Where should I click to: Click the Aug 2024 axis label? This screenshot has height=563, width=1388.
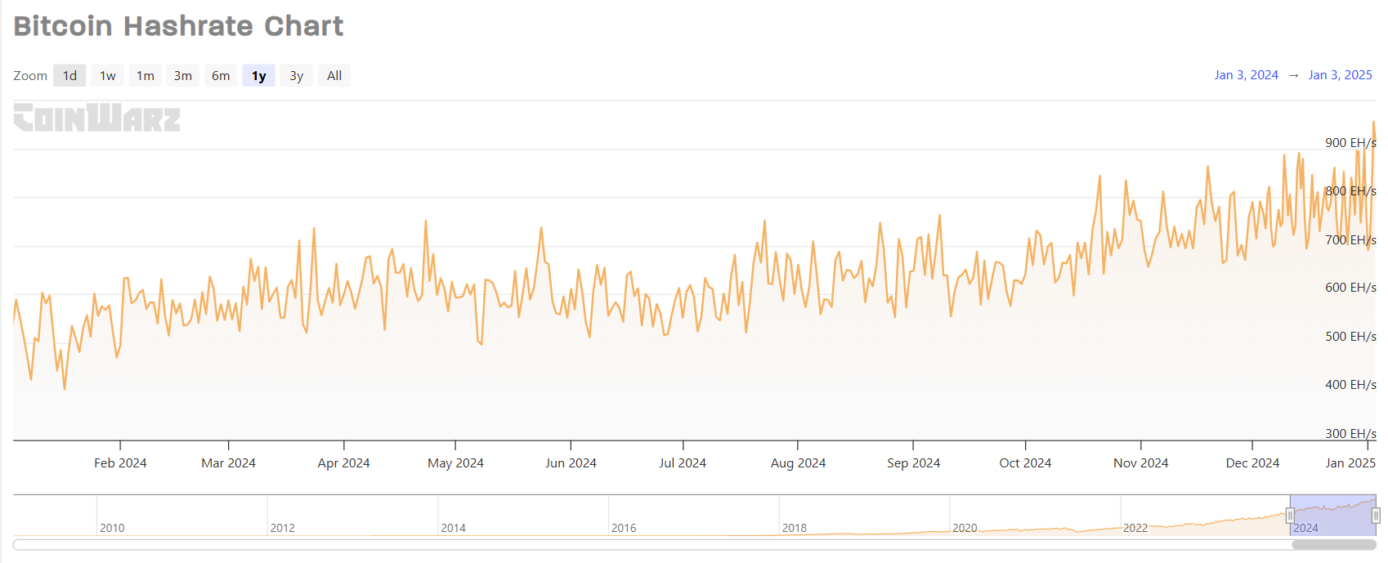pos(798,463)
